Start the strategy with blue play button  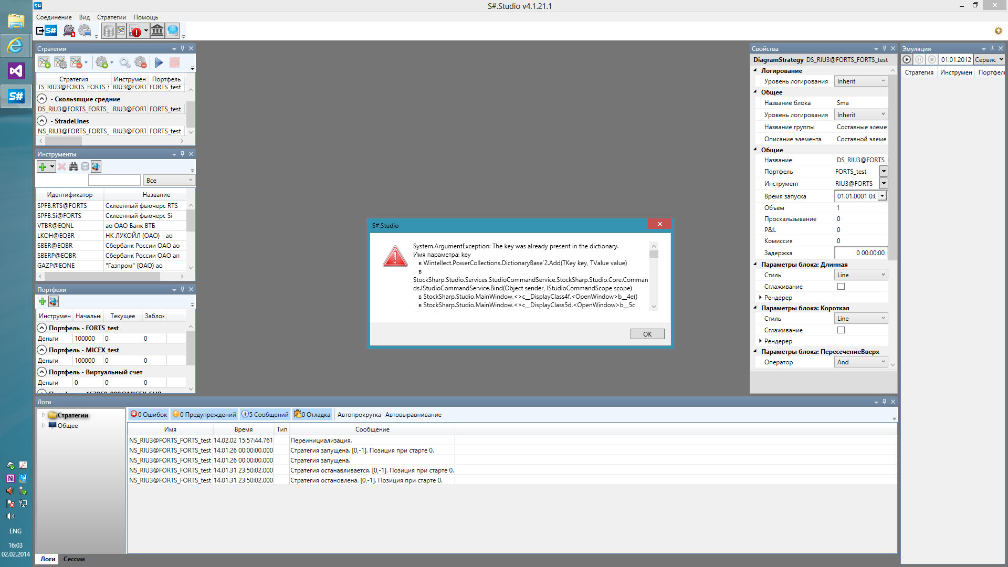[x=159, y=63]
